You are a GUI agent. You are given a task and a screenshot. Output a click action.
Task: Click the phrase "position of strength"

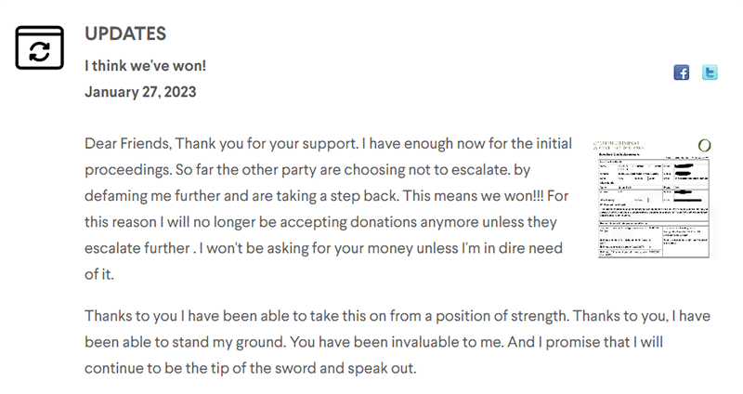click(502, 316)
